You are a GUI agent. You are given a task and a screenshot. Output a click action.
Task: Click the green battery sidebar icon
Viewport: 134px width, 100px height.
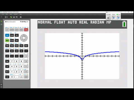pos(1,21)
